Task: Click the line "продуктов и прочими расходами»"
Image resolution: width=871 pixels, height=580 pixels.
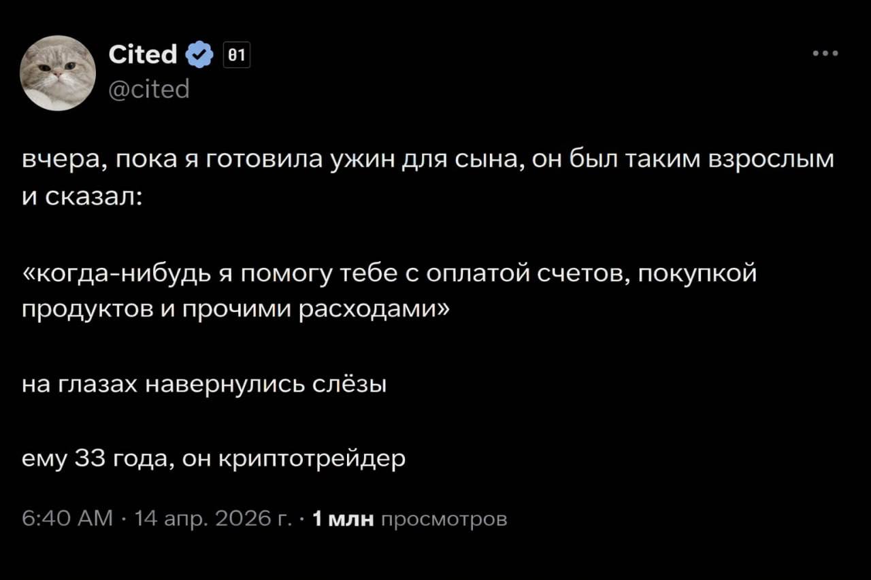Action: coord(235,311)
